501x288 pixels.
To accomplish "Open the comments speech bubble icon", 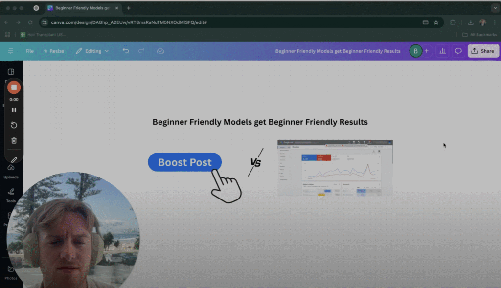I will [458, 51].
